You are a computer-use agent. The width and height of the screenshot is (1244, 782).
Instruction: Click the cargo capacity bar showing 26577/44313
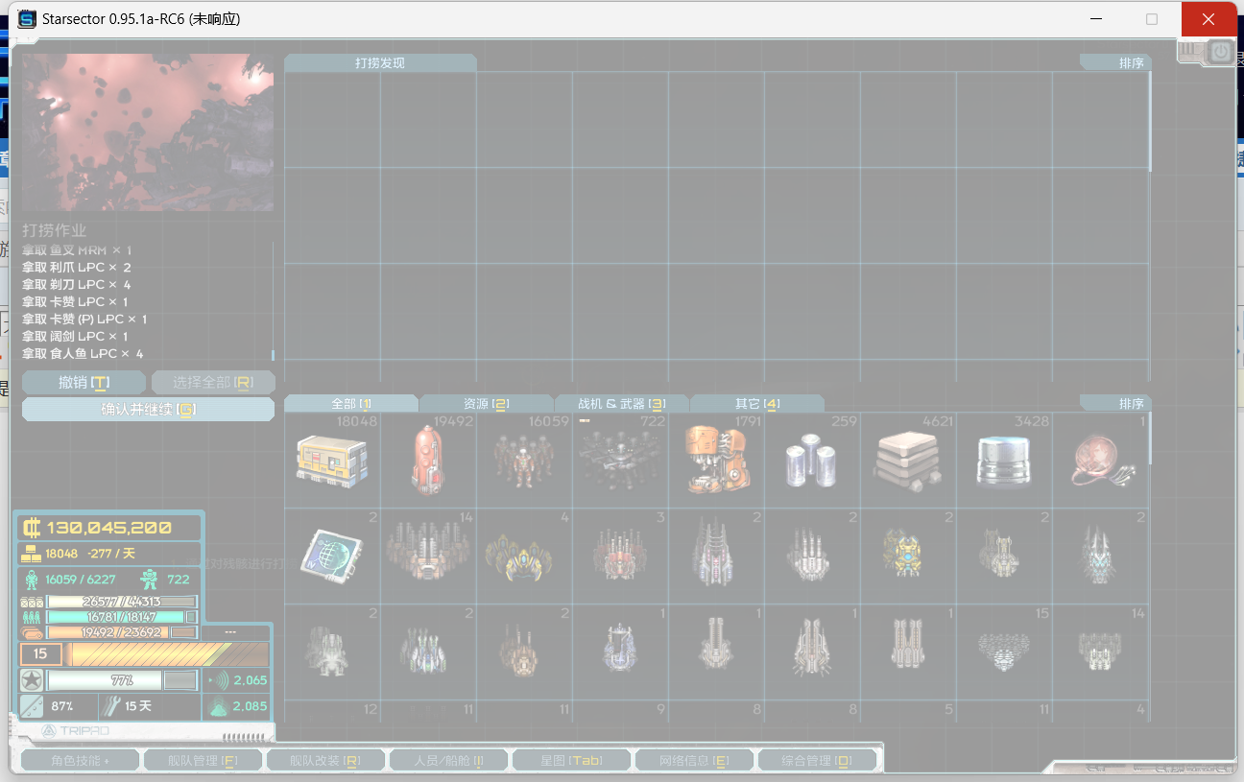pos(122,602)
